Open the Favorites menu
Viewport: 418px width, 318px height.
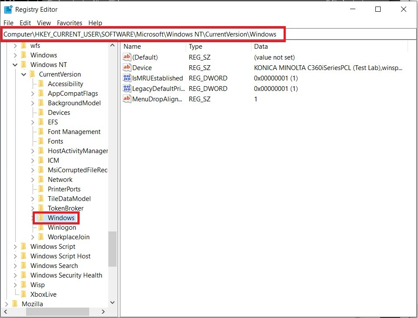(x=70, y=23)
